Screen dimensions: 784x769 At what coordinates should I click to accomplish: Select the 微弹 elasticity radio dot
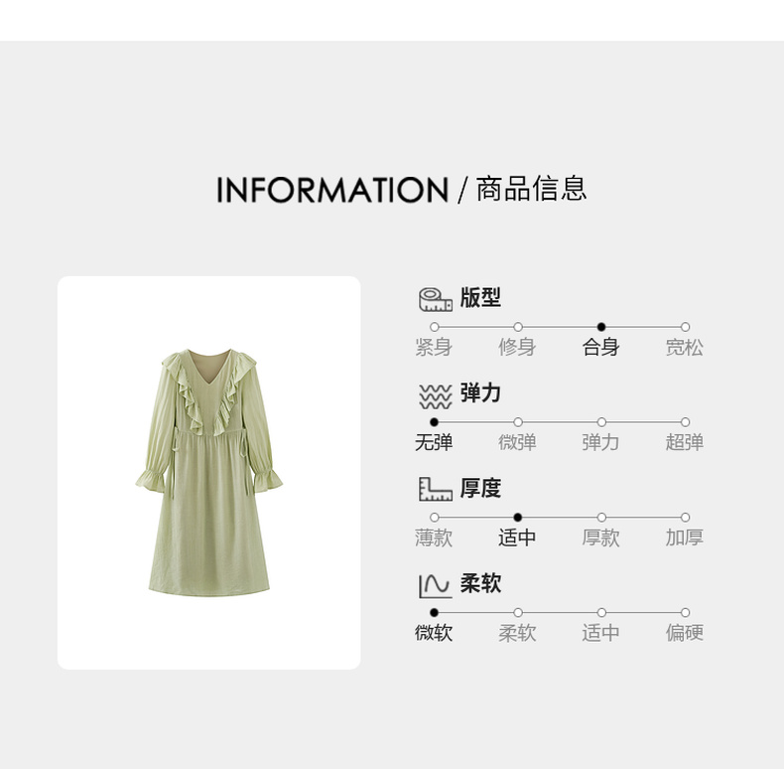(x=518, y=422)
